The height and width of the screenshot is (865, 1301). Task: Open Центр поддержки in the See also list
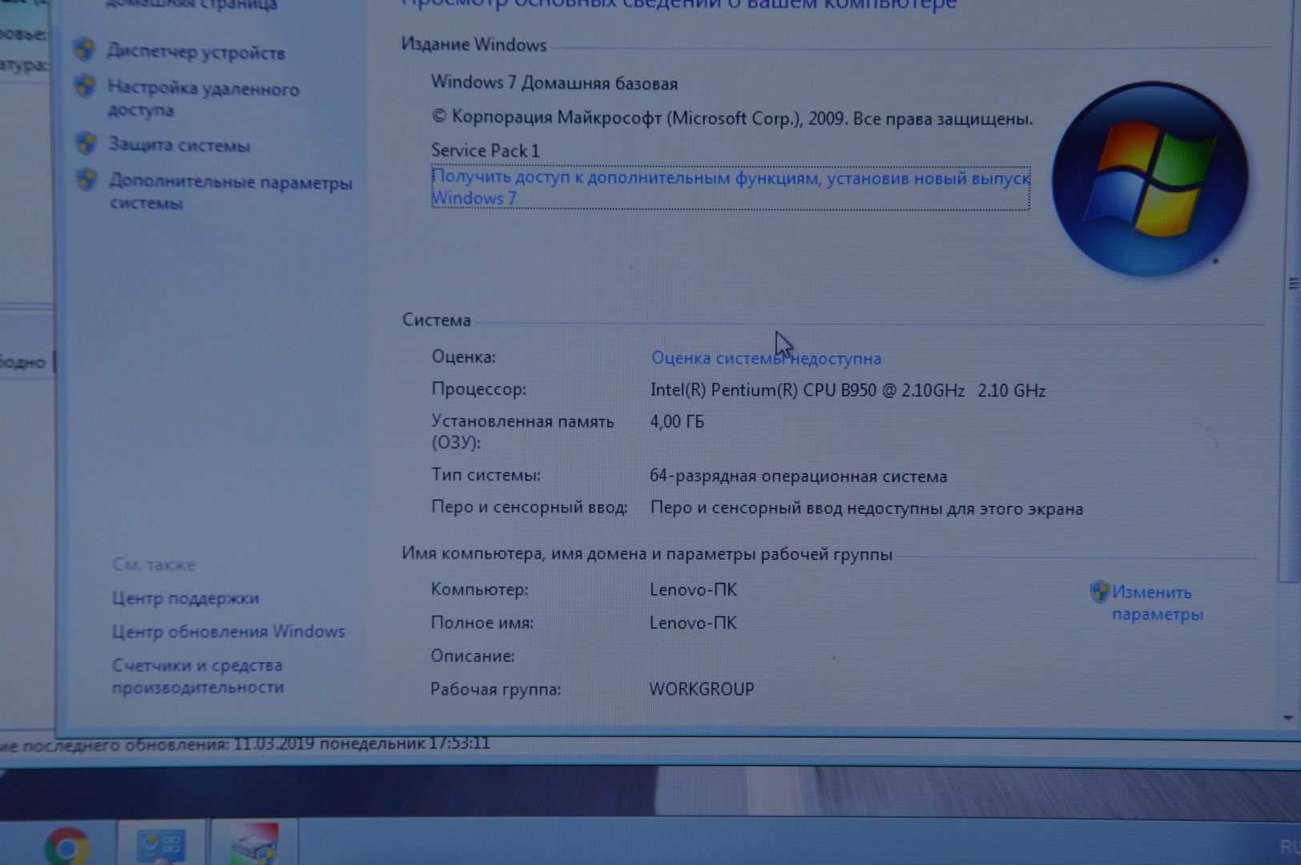pyautogui.click(x=185, y=598)
